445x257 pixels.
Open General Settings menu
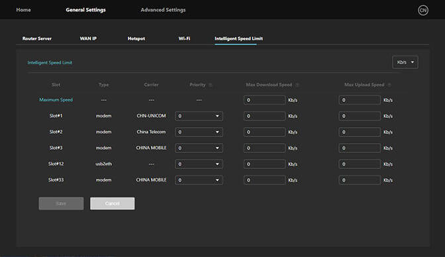85,10
